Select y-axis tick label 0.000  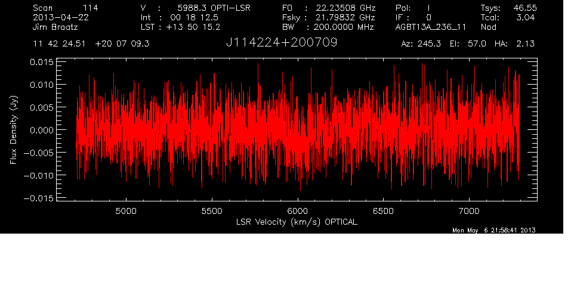pyautogui.click(x=41, y=130)
